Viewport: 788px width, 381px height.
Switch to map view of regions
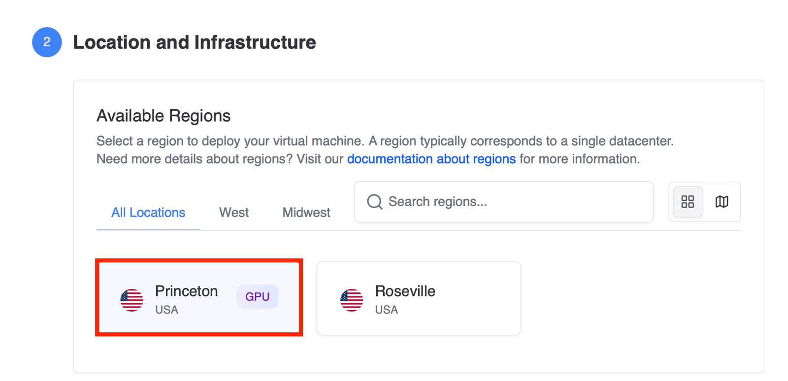[x=722, y=202]
